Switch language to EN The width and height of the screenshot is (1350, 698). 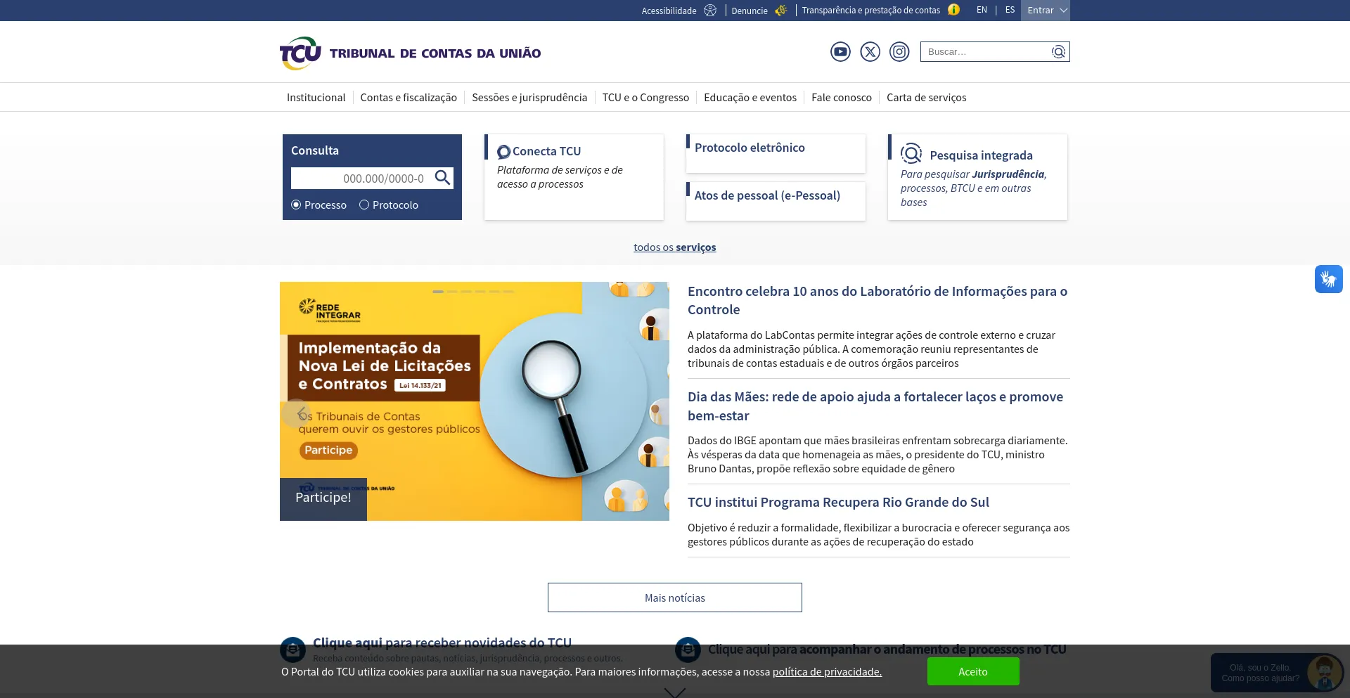[x=982, y=10]
